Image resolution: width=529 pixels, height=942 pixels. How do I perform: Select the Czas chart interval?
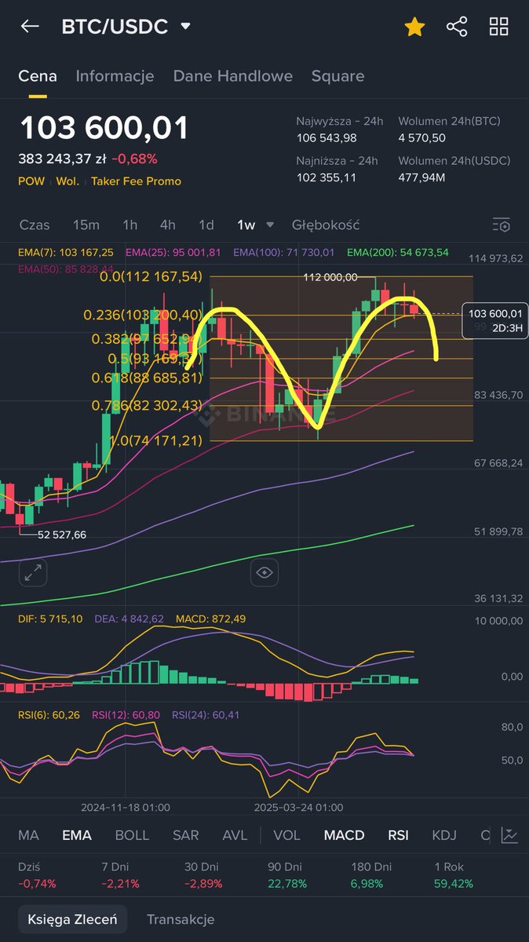tap(35, 225)
